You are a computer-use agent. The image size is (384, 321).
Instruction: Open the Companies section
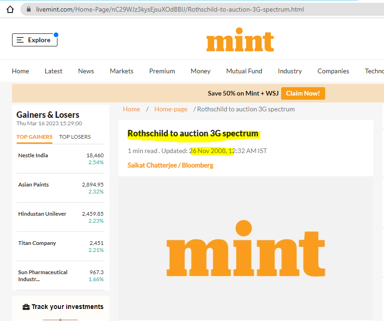click(334, 71)
